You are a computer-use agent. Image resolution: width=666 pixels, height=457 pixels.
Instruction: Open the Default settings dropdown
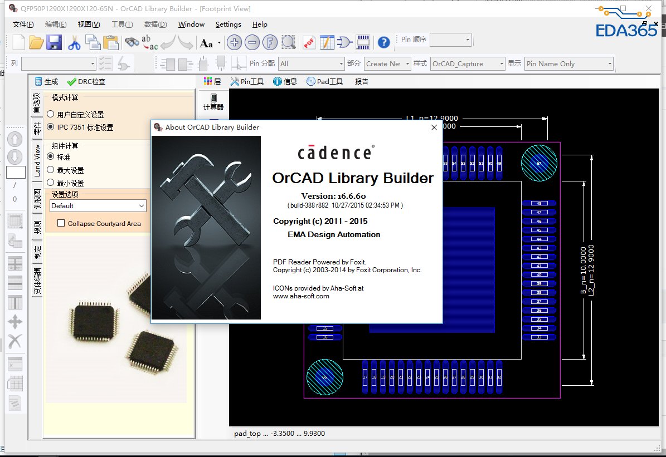click(x=141, y=206)
